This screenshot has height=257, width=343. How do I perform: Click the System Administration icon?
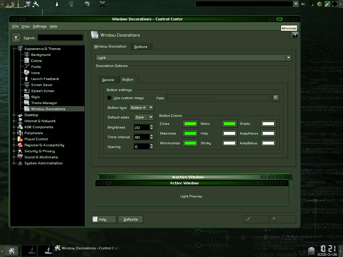(x=20, y=163)
